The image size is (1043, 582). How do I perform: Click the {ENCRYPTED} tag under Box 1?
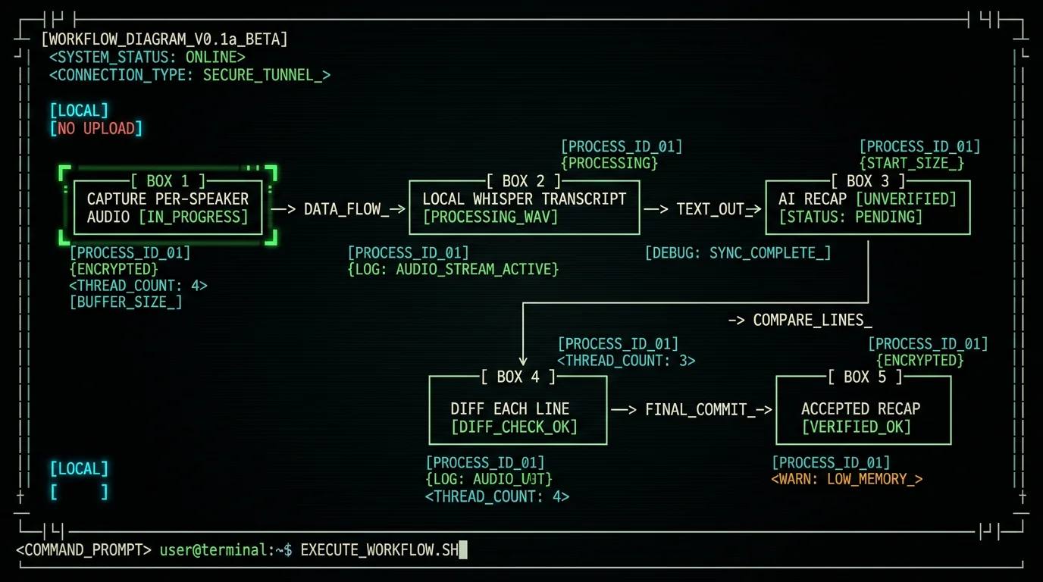(x=114, y=269)
